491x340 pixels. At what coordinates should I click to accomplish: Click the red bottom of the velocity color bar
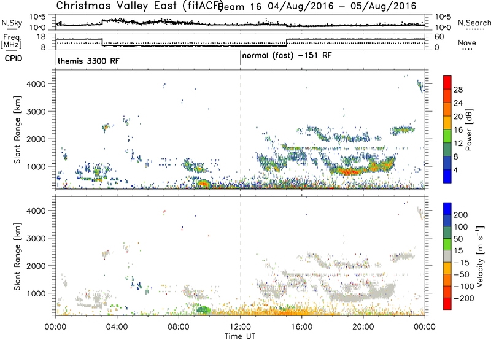(447, 304)
